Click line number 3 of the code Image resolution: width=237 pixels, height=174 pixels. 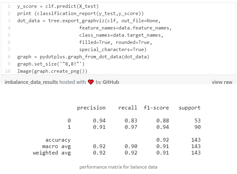tap(9, 21)
